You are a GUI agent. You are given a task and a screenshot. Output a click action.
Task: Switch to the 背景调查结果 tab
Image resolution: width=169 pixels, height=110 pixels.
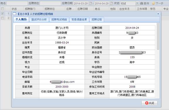[x=79, y=20]
